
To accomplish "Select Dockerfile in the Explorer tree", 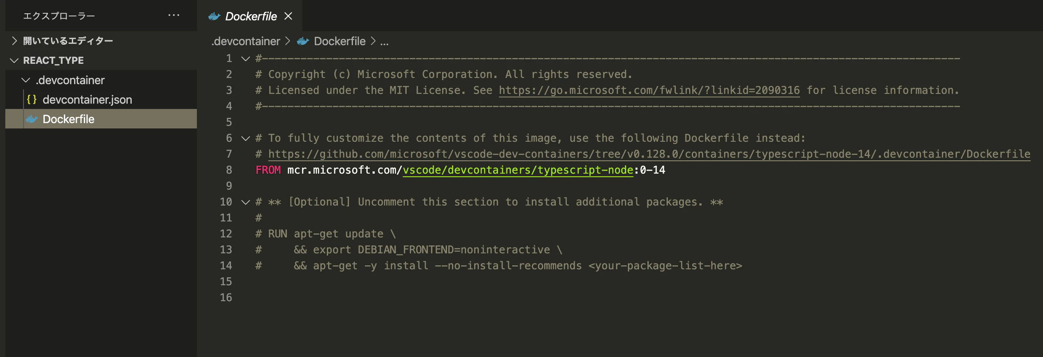I will tap(68, 119).
